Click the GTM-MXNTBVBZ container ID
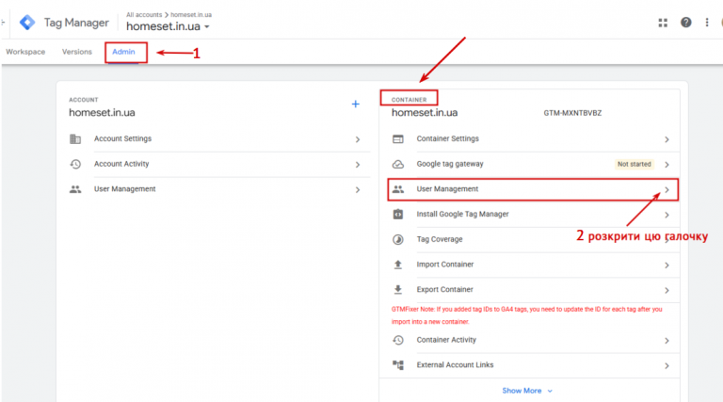This screenshot has width=723, height=402. point(572,113)
